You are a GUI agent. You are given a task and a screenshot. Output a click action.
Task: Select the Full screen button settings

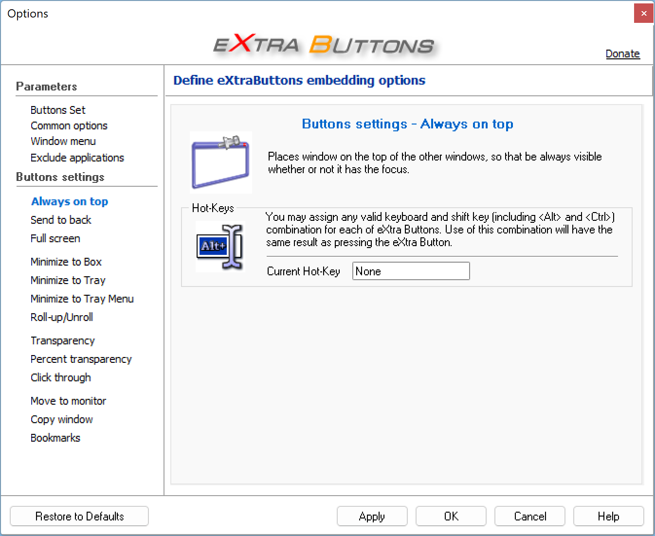(x=55, y=238)
